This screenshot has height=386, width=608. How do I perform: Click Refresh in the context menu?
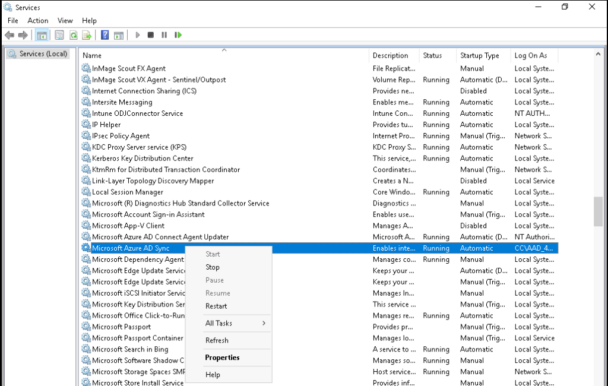[x=217, y=340]
